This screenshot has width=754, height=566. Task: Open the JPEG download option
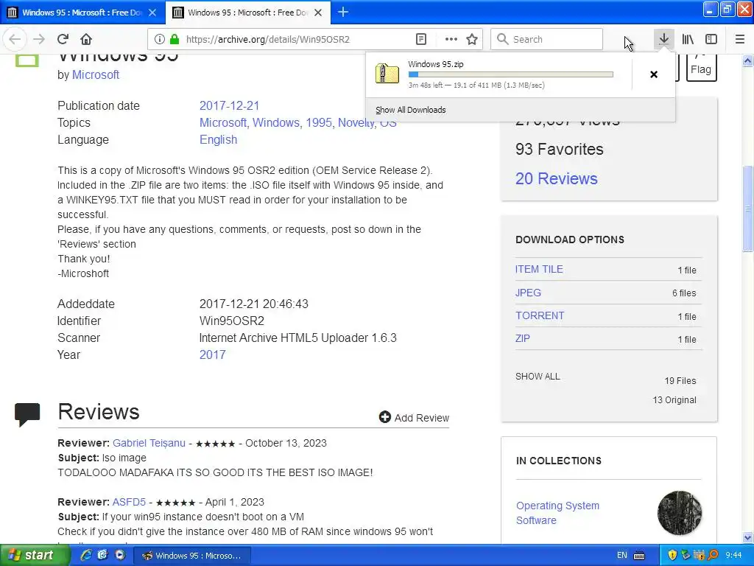point(528,293)
